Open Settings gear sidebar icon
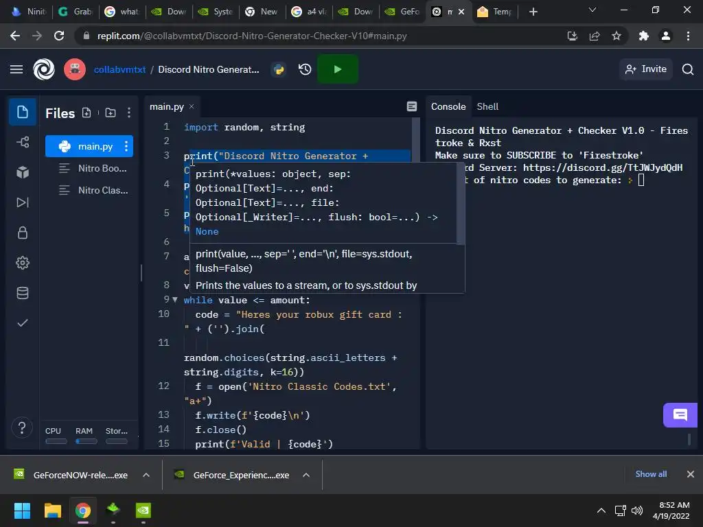Viewport: 703px width, 527px height. [23, 263]
